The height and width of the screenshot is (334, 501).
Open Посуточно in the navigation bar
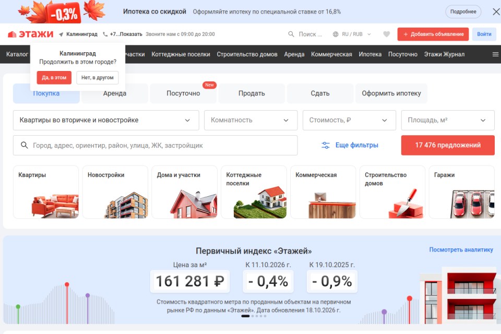point(402,54)
